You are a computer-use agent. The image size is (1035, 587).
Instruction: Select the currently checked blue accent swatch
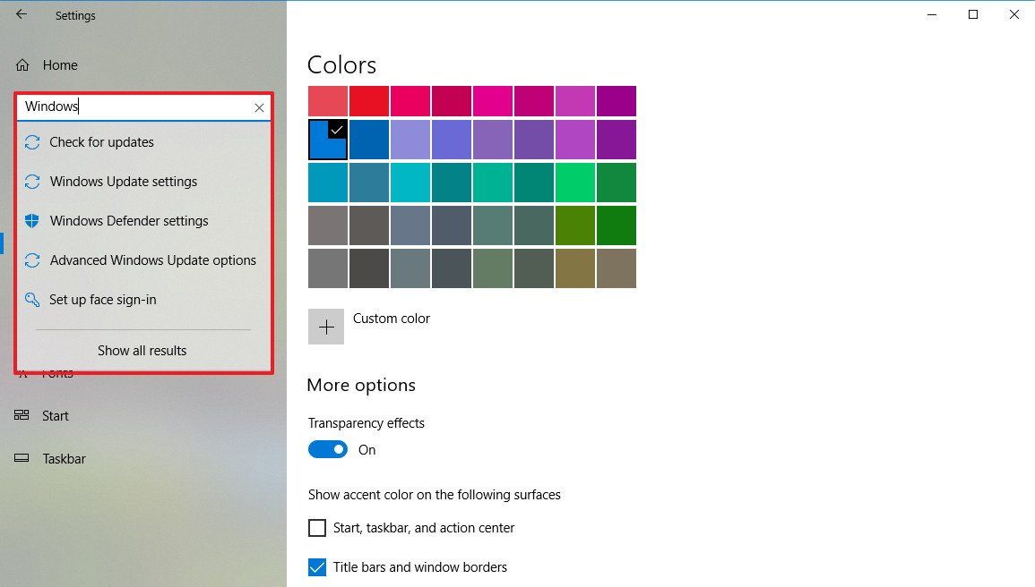pos(327,140)
